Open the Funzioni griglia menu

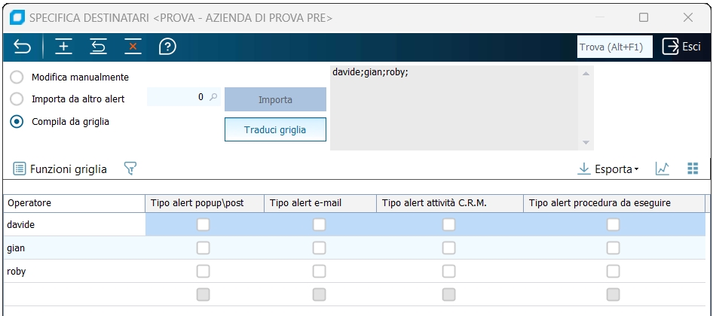[60, 169]
